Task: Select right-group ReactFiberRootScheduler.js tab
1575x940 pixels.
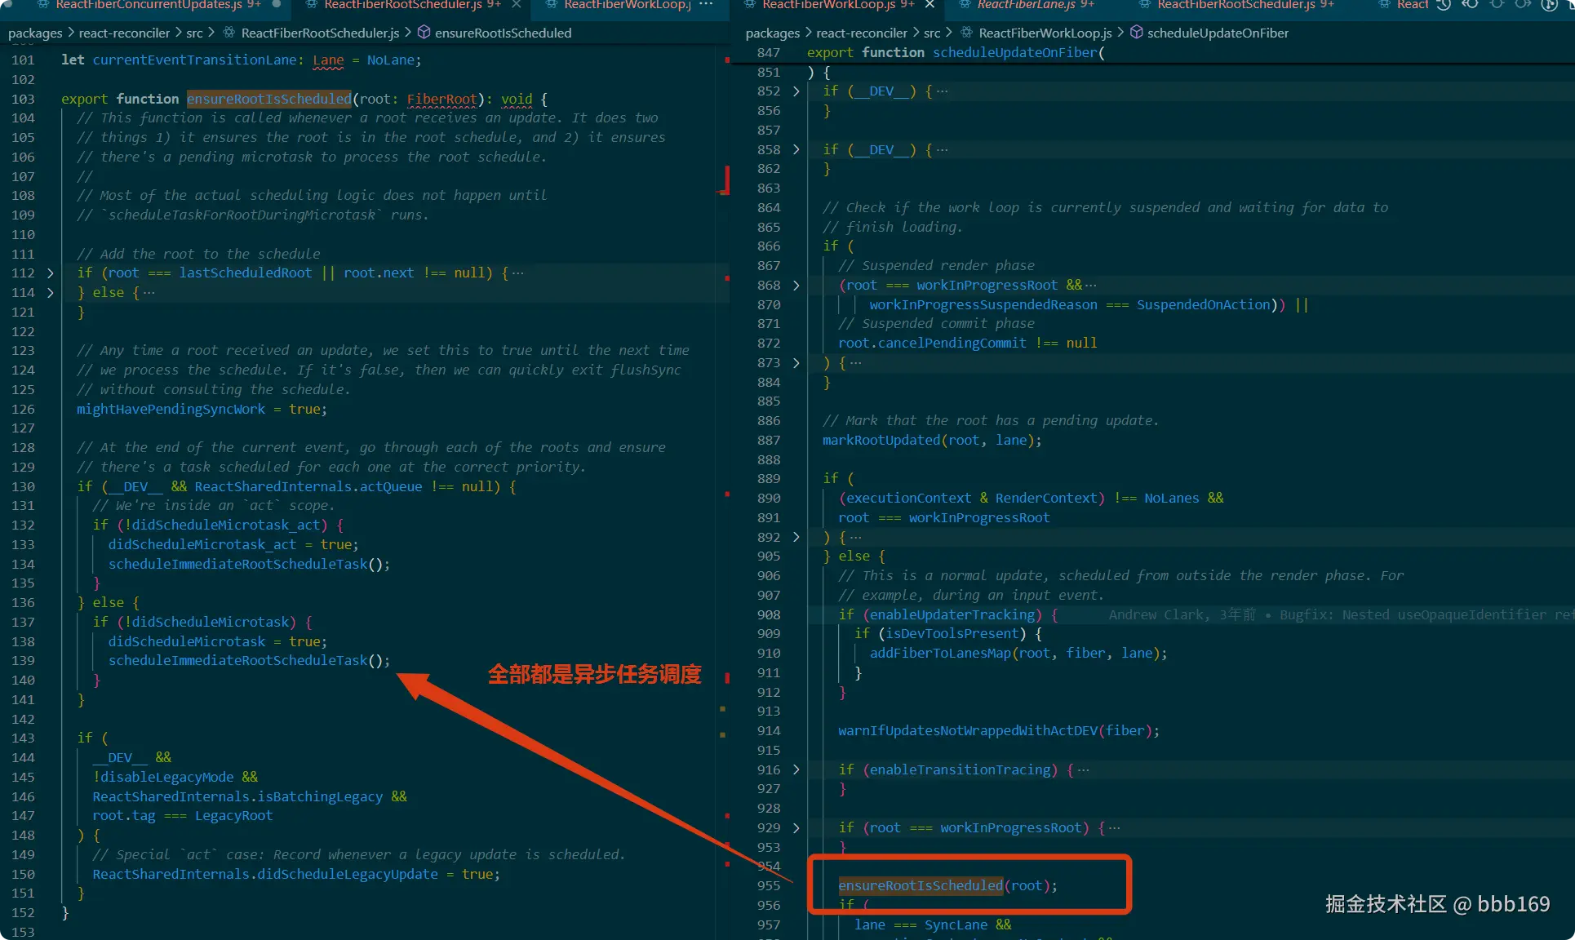Action: (x=1236, y=5)
